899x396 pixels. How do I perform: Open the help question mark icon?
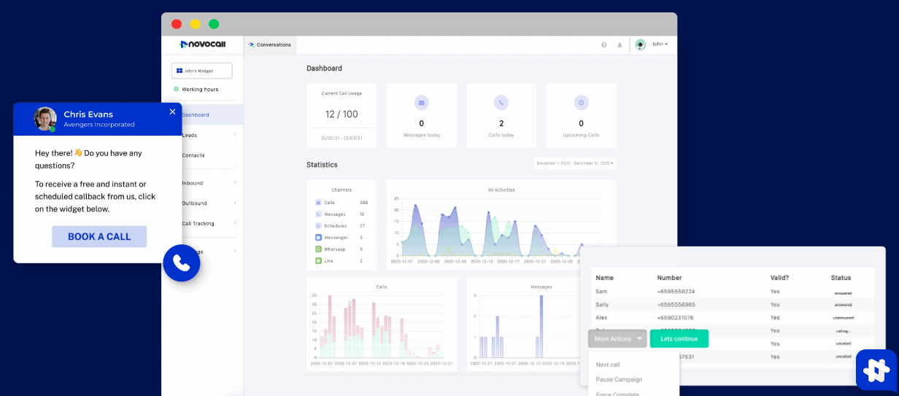point(603,44)
